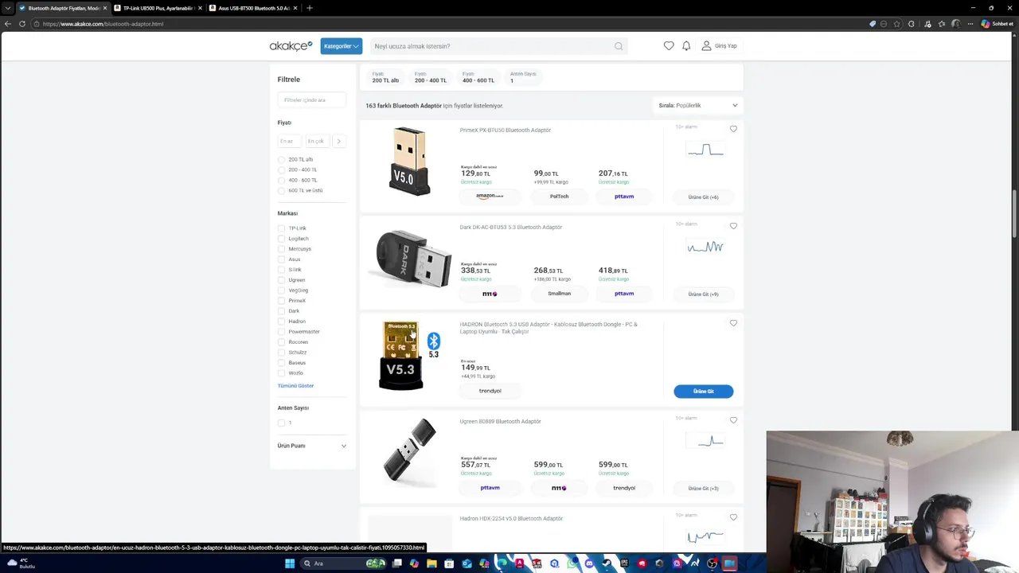The width and height of the screenshot is (1019, 573).
Task: Open a new browser tab
Action: click(x=310, y=8)
